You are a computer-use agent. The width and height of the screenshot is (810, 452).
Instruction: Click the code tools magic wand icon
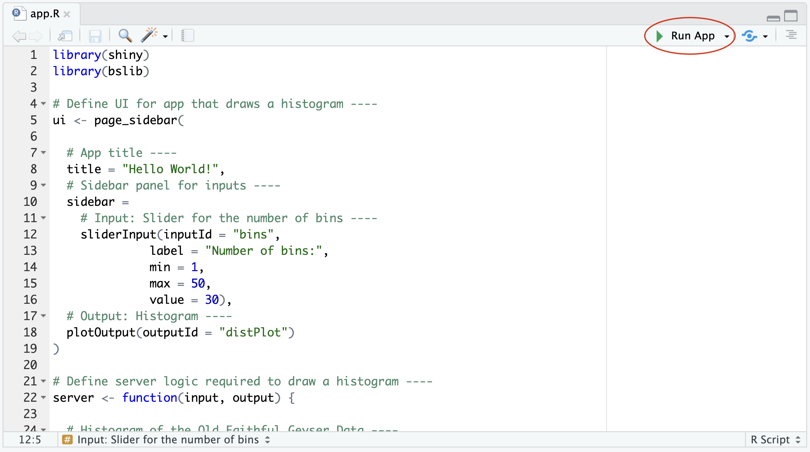pos(150,35)
